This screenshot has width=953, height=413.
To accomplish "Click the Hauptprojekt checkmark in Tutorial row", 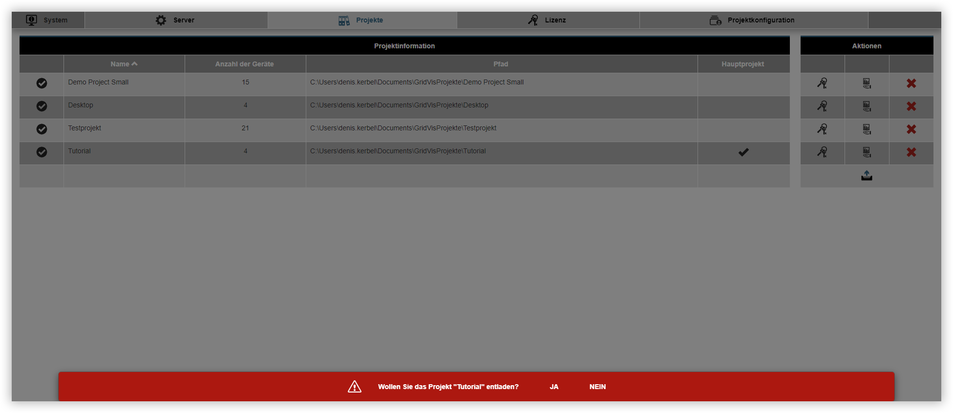I will point(743,152).
